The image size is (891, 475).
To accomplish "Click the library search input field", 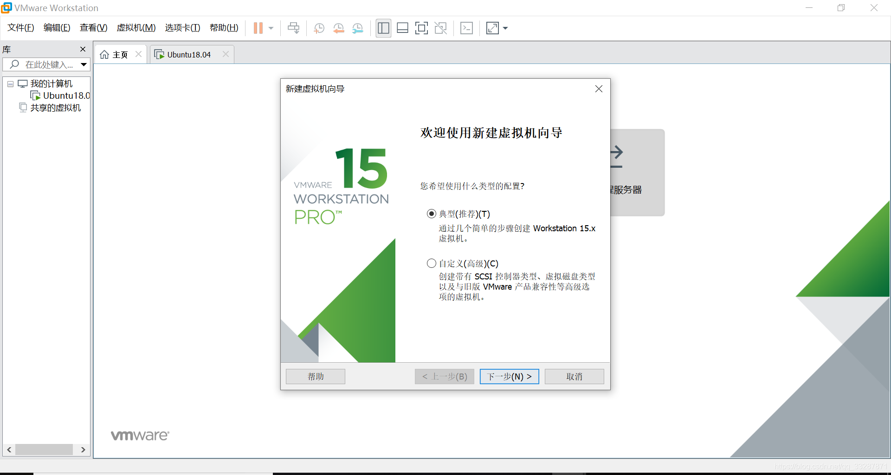I will click(46, 64).
